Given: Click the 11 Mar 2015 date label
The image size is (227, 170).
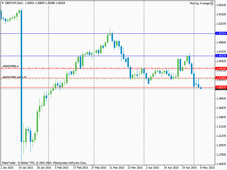Looking at the screenshot, I should tap(117, 168).
